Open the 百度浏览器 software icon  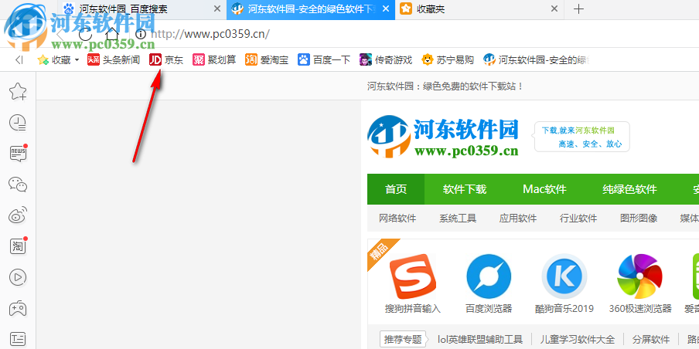point(489,276)
